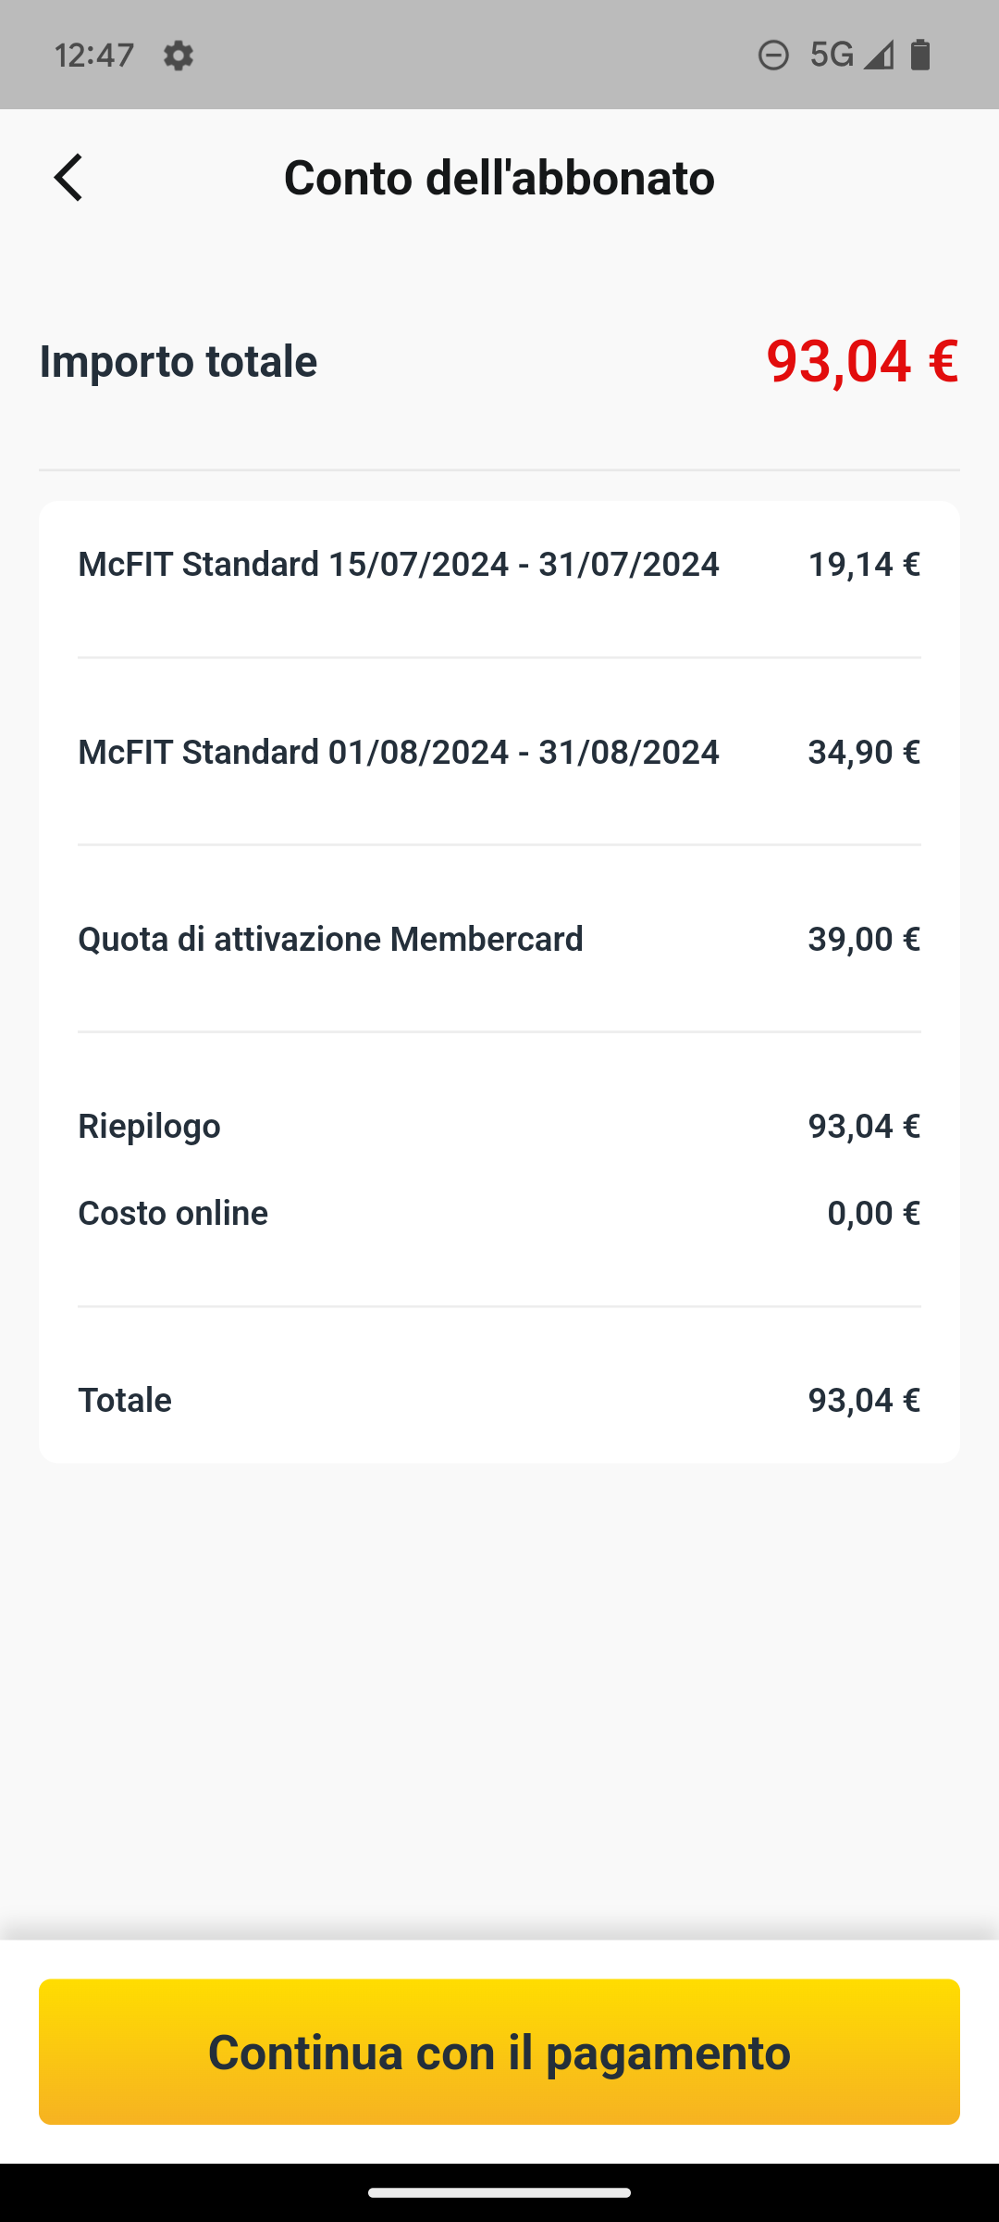
Task: Select the Importo totale label
Action: pyautogui.click(x=179, y=361)
